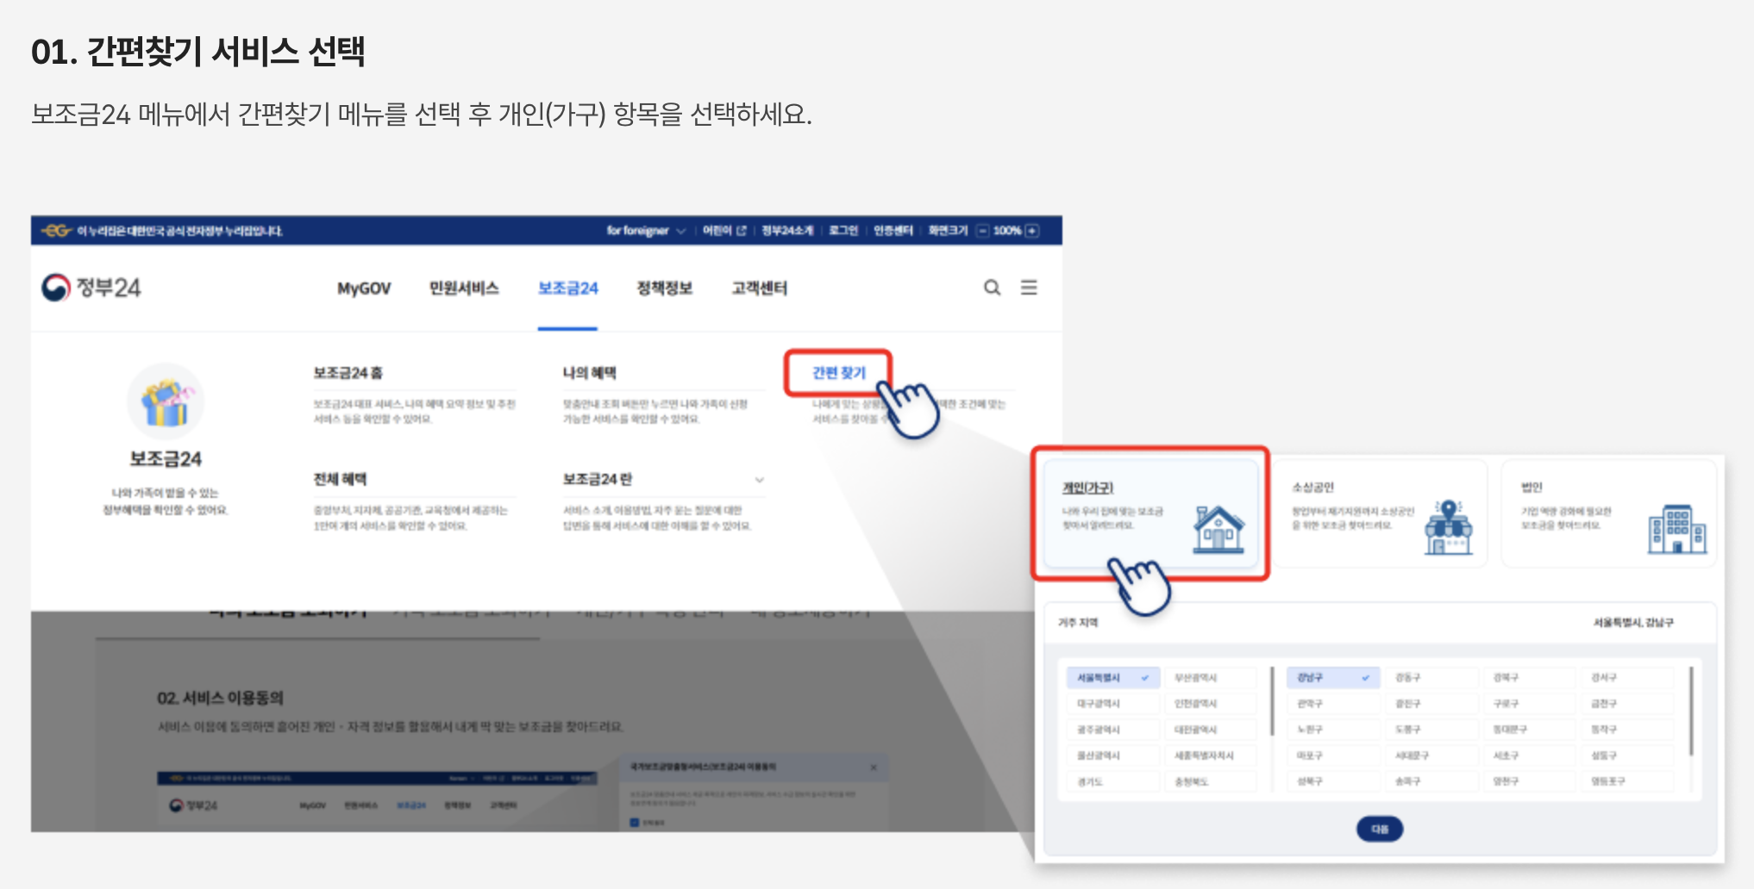The height and width of the screenshot is (889, 1754).
Task: Select 전체 혜택 submenu item
Action: tap(340, 479)
